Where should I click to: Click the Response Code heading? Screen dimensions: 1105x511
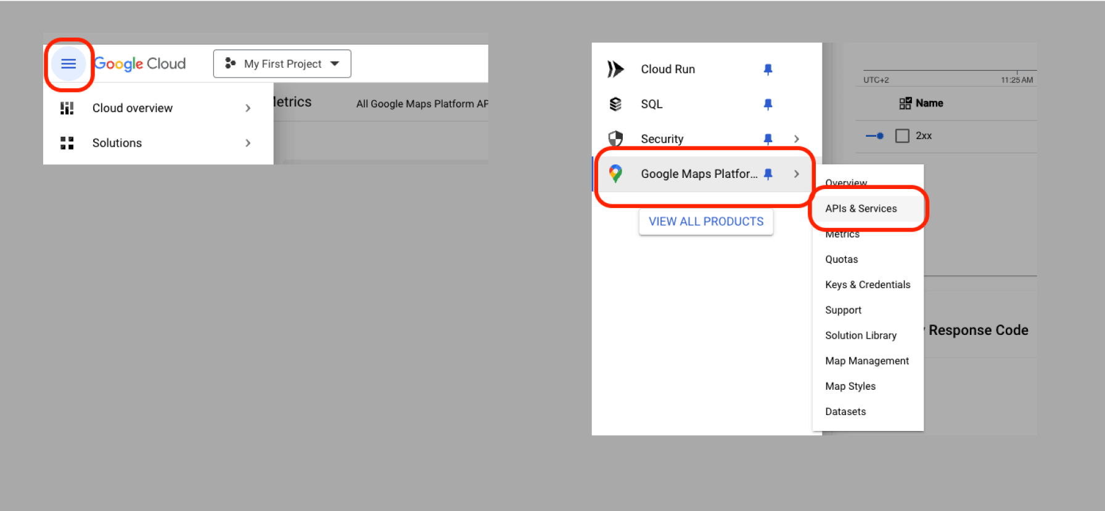978,330
